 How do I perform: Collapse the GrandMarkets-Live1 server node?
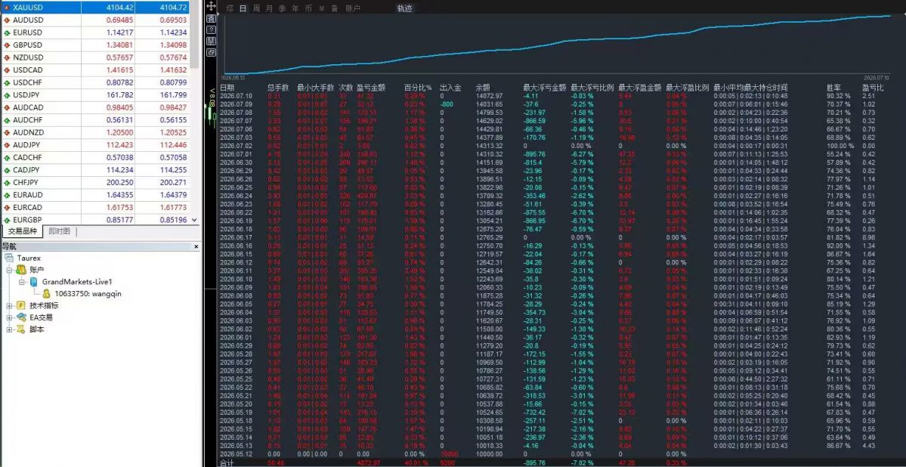[x=21, y=282]
